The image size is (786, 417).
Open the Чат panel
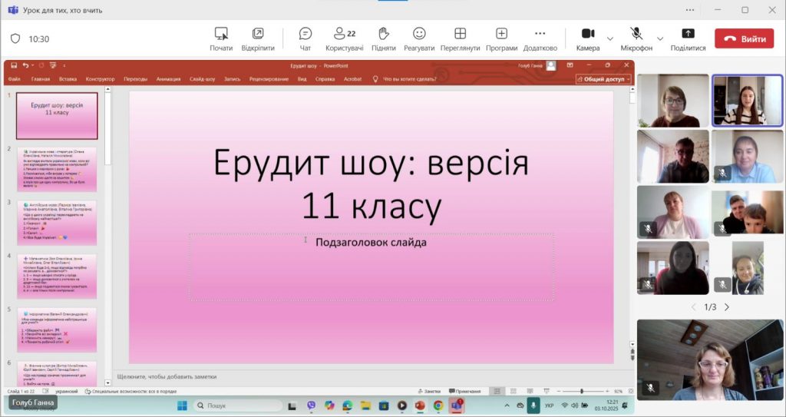pyautogui.click(x=305, y=38)
